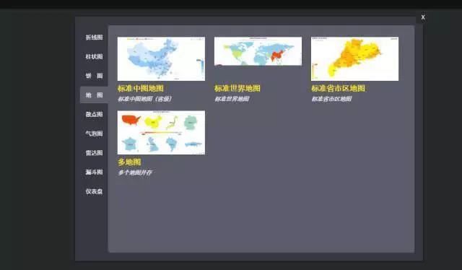Select the 地图 category tab

point(94,95)
